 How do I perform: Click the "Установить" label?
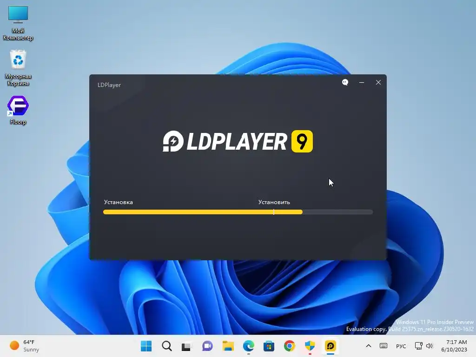tap(274, 202)
